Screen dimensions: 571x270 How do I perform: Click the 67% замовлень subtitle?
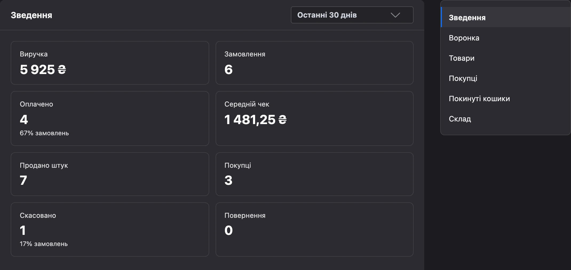(44, 133)
